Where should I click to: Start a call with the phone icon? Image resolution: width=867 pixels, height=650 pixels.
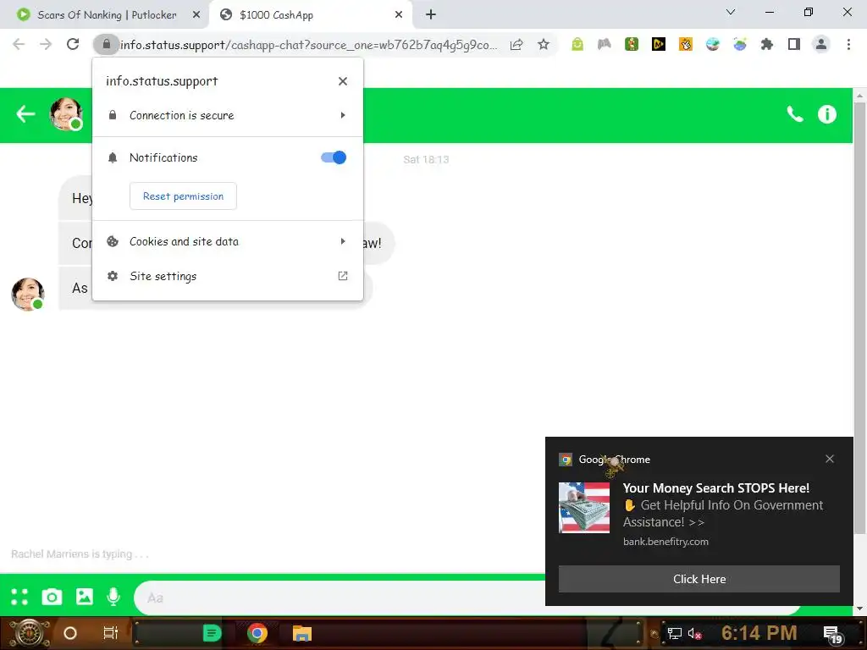coord(795,114)
